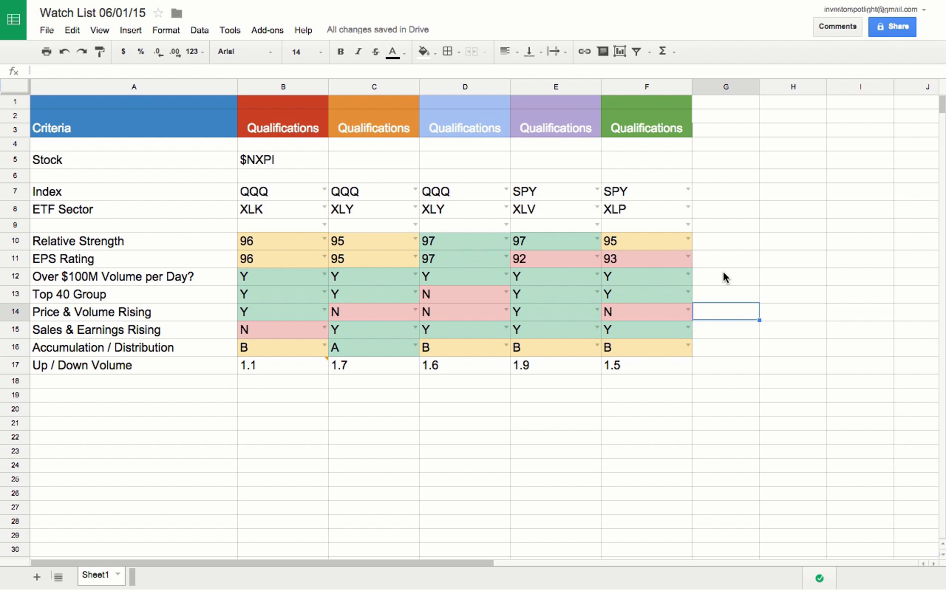Click the Watch List 06/01/15 title
Screen dimensions: 946x591
point(93,13)
